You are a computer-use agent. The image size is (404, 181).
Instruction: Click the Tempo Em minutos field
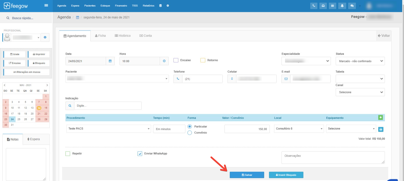pyautogui.click(x=169, y=129)
